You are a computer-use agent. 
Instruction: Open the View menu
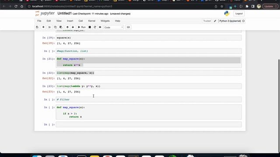point(59,21)
